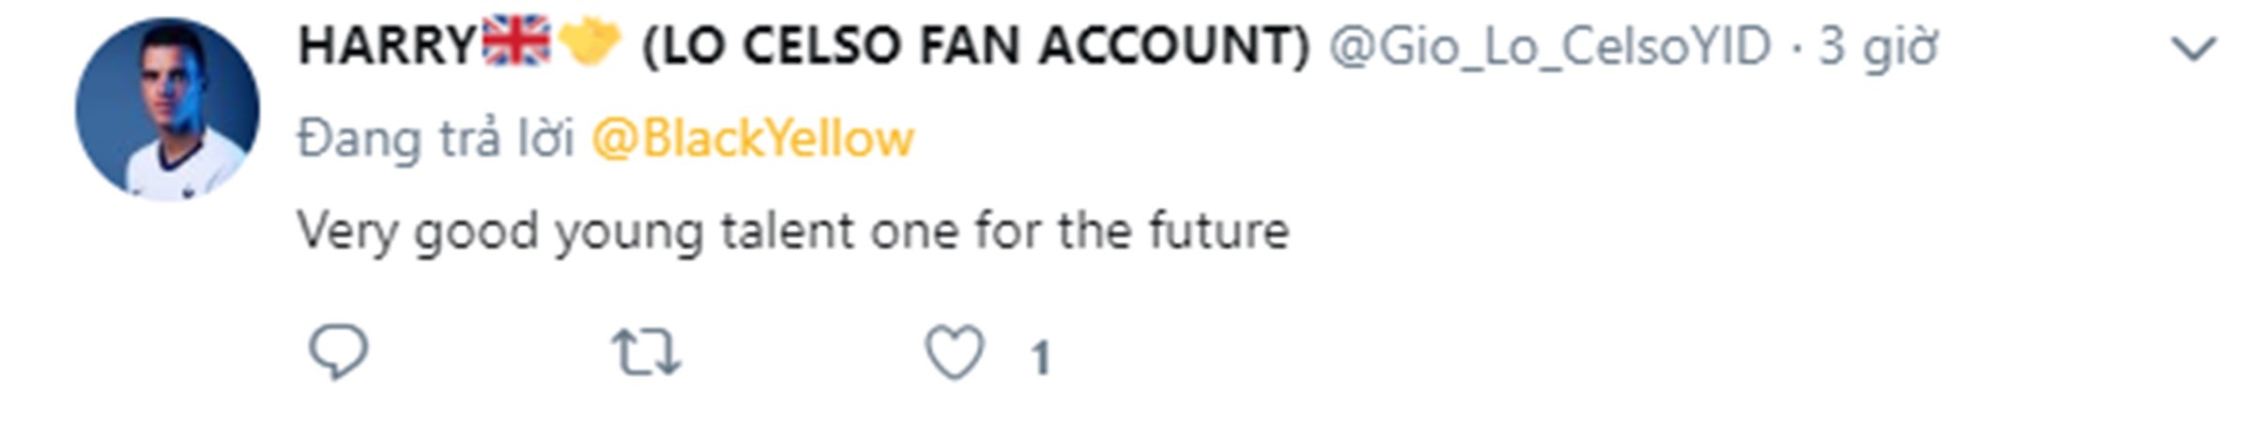Screen dimensions: 2266x422
Task: Click the like count number 1
Action: point(1039,358)
